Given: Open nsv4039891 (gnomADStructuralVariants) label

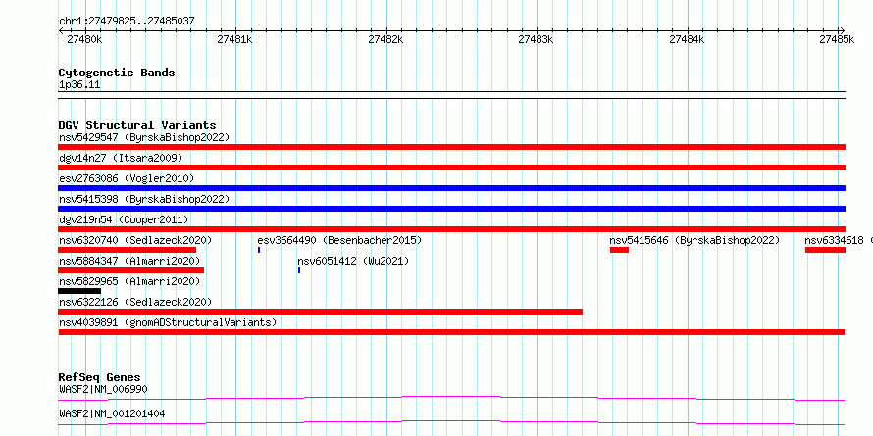Looking at the screenshot, I should 168,322.
